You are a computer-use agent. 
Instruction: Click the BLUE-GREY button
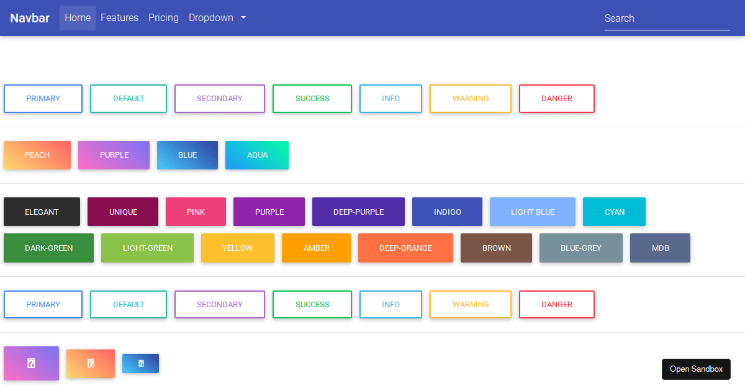click(581, 248)
